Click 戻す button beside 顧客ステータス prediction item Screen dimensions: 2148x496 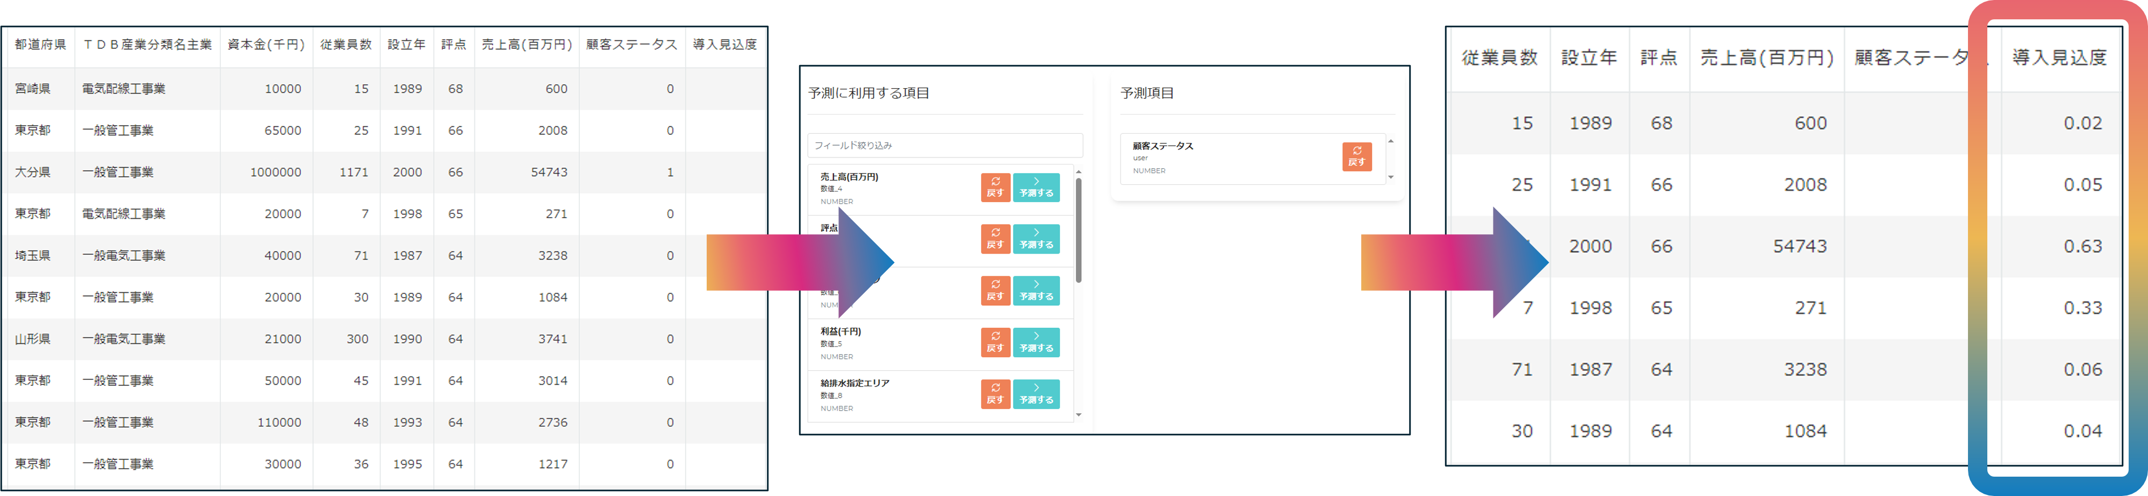coord(1357,157)
